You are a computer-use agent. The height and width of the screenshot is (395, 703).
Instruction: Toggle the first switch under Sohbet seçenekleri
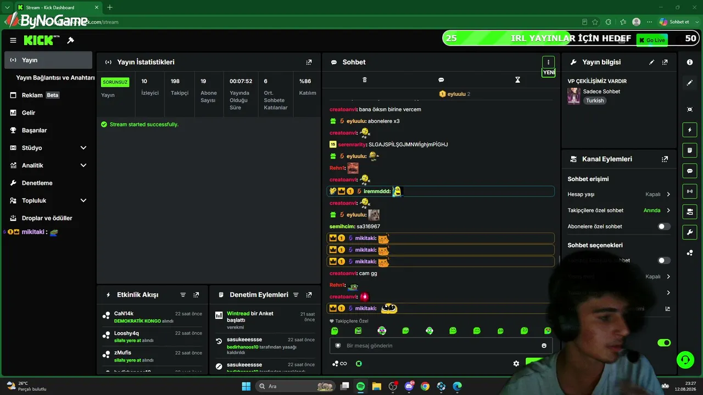coord(664,261)
